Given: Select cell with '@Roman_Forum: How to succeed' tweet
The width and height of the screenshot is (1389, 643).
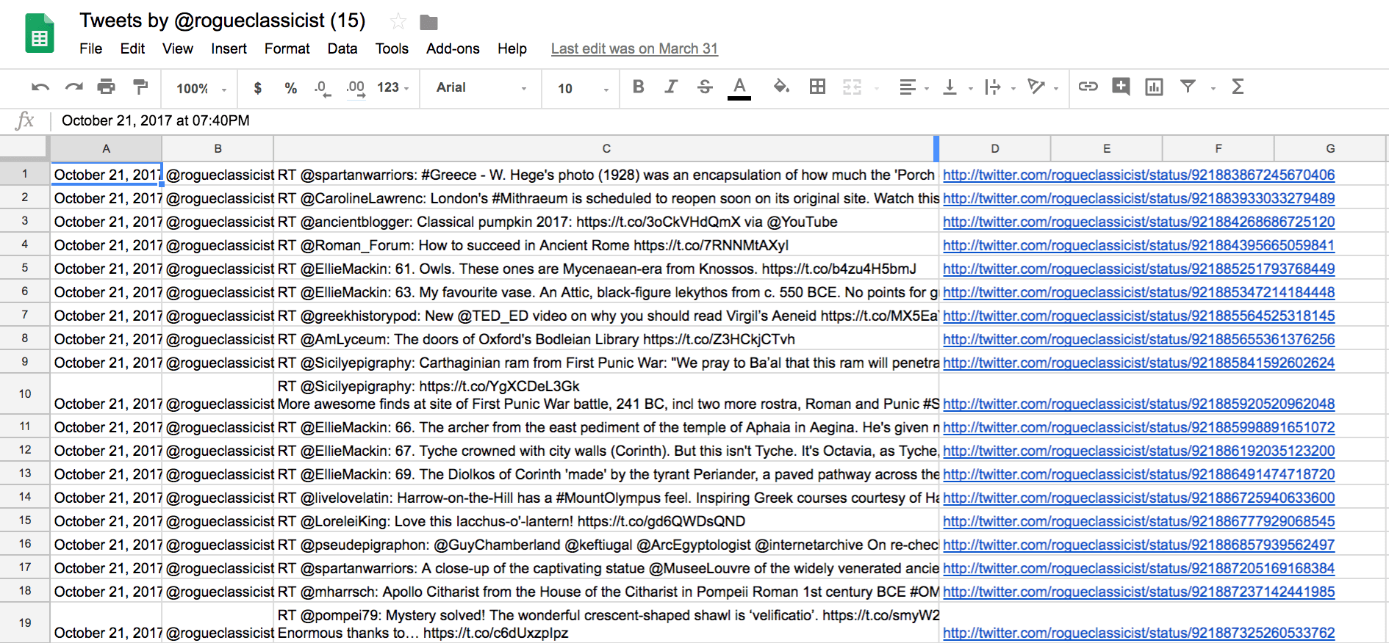Looking at the screenshot, I should 606,245.
